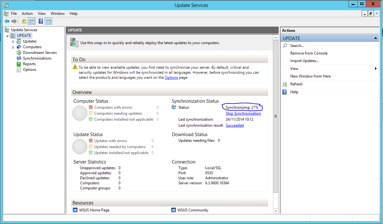Click the Refresh action label
The image size is (383, 224).
point(296,84)
